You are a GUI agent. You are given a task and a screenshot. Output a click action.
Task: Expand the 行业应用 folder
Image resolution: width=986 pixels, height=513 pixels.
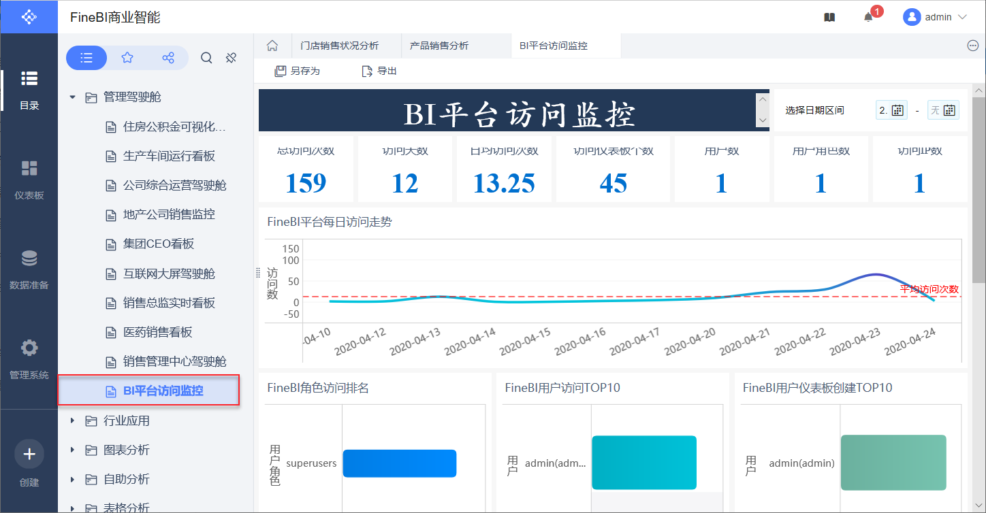tap(73, 420)
